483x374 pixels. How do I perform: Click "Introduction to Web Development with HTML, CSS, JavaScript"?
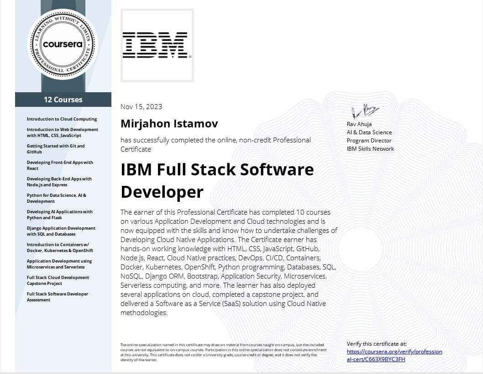pyautogui.click(x=62, y=132)
